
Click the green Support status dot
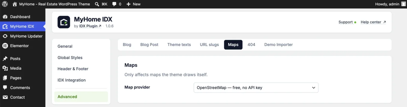[355, 22]
